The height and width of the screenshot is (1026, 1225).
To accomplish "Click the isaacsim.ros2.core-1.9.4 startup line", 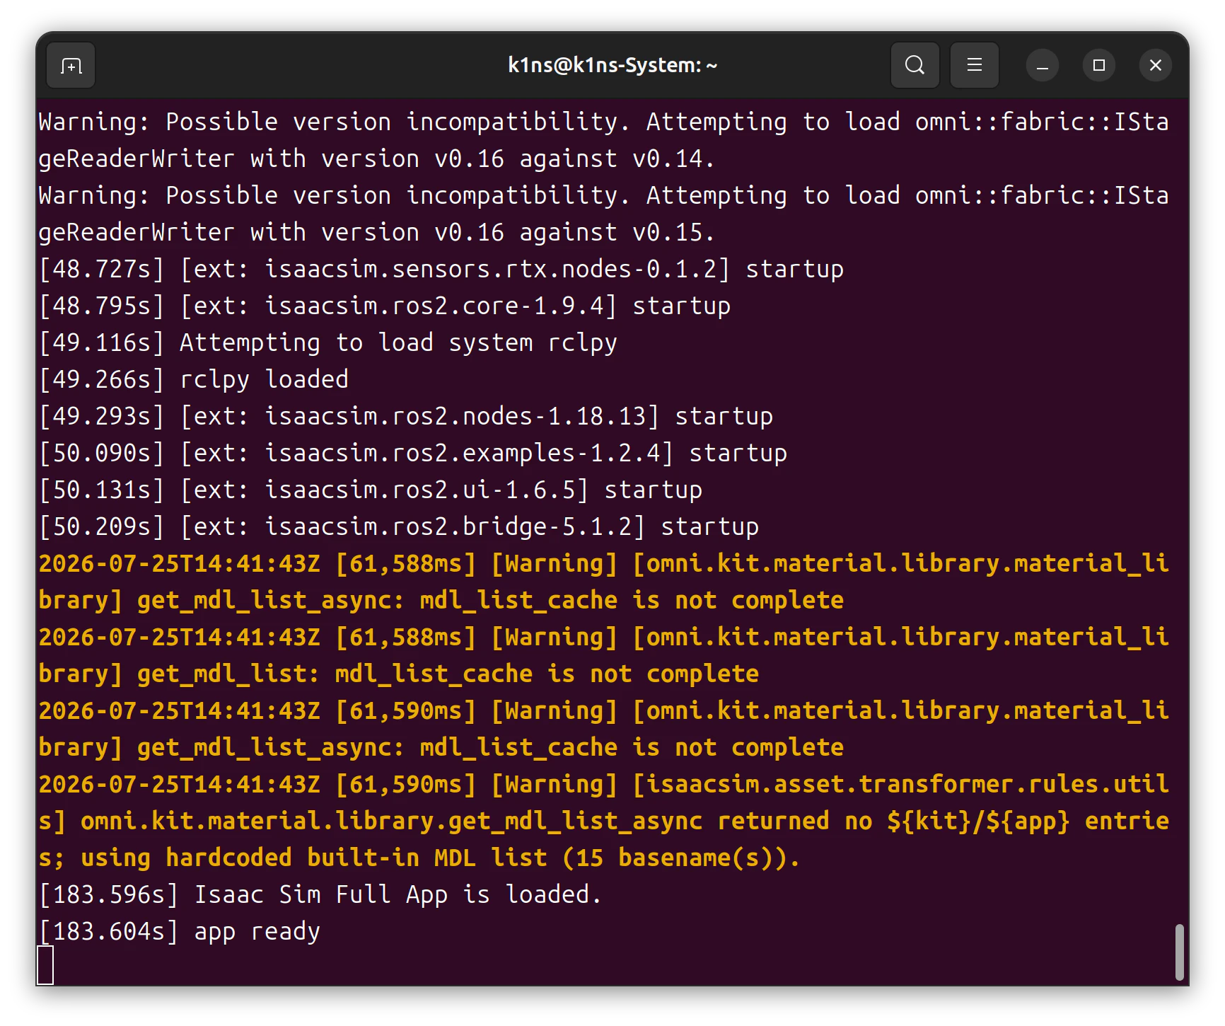I will coord(385,306).
